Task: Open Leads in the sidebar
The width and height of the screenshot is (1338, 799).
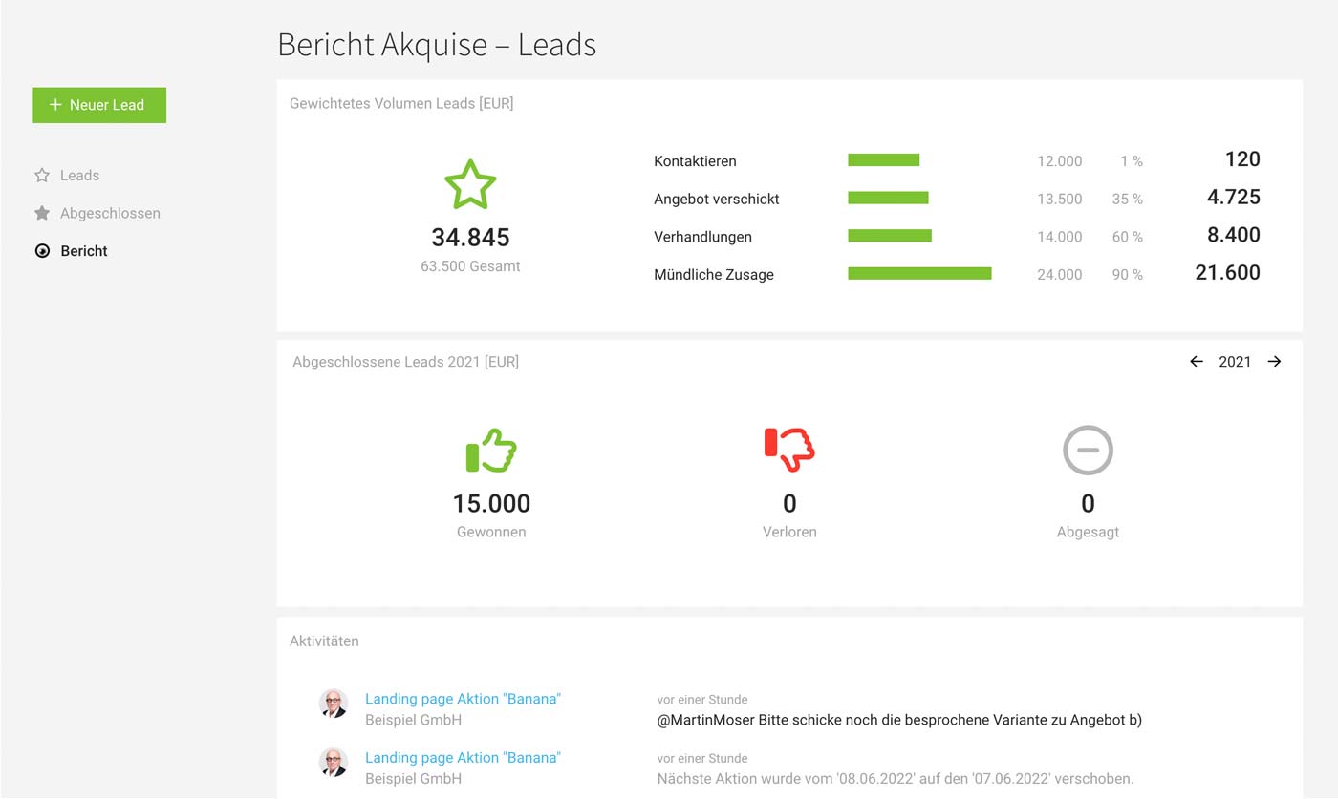Action: point(79,176)
